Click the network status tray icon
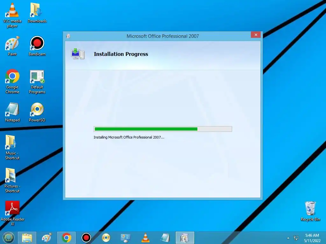The height and width of the screenshot is (244, 326). point(296,238)
